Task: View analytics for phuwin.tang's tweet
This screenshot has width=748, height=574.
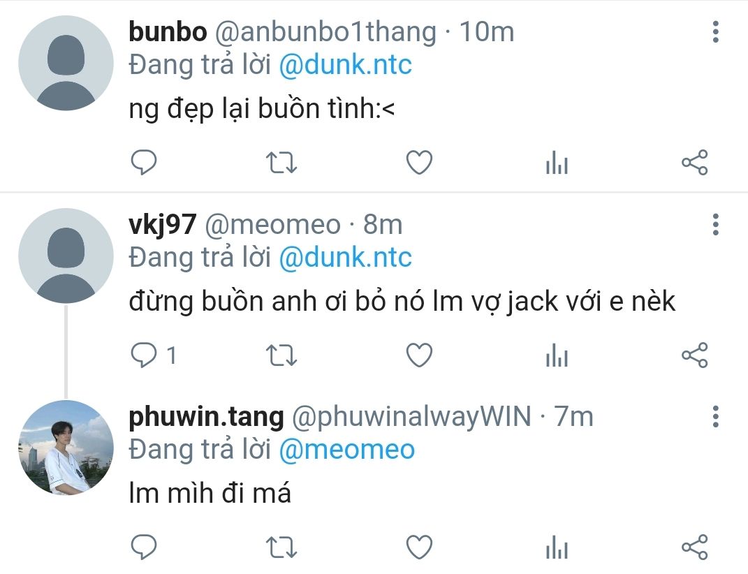Action: click(x=557, y=547)
